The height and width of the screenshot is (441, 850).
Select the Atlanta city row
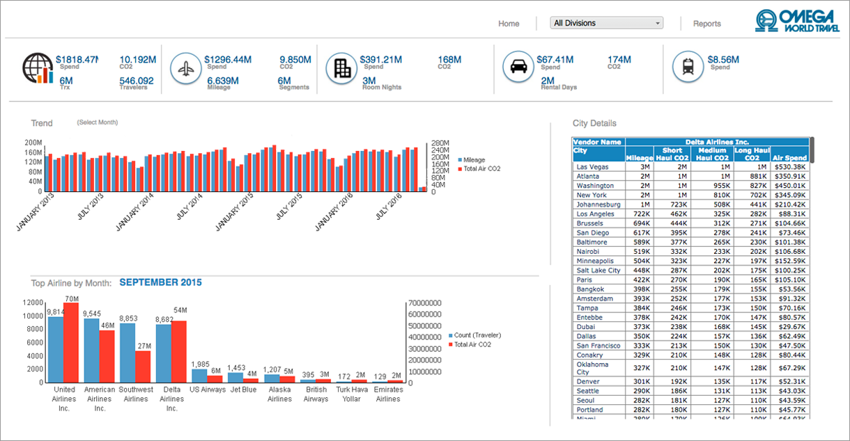coord(690,177)
